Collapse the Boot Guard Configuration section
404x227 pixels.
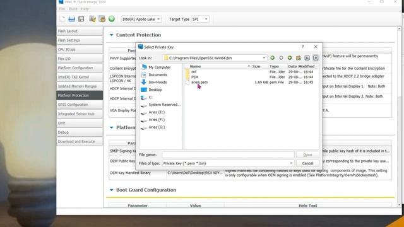[x=111, y=190]
